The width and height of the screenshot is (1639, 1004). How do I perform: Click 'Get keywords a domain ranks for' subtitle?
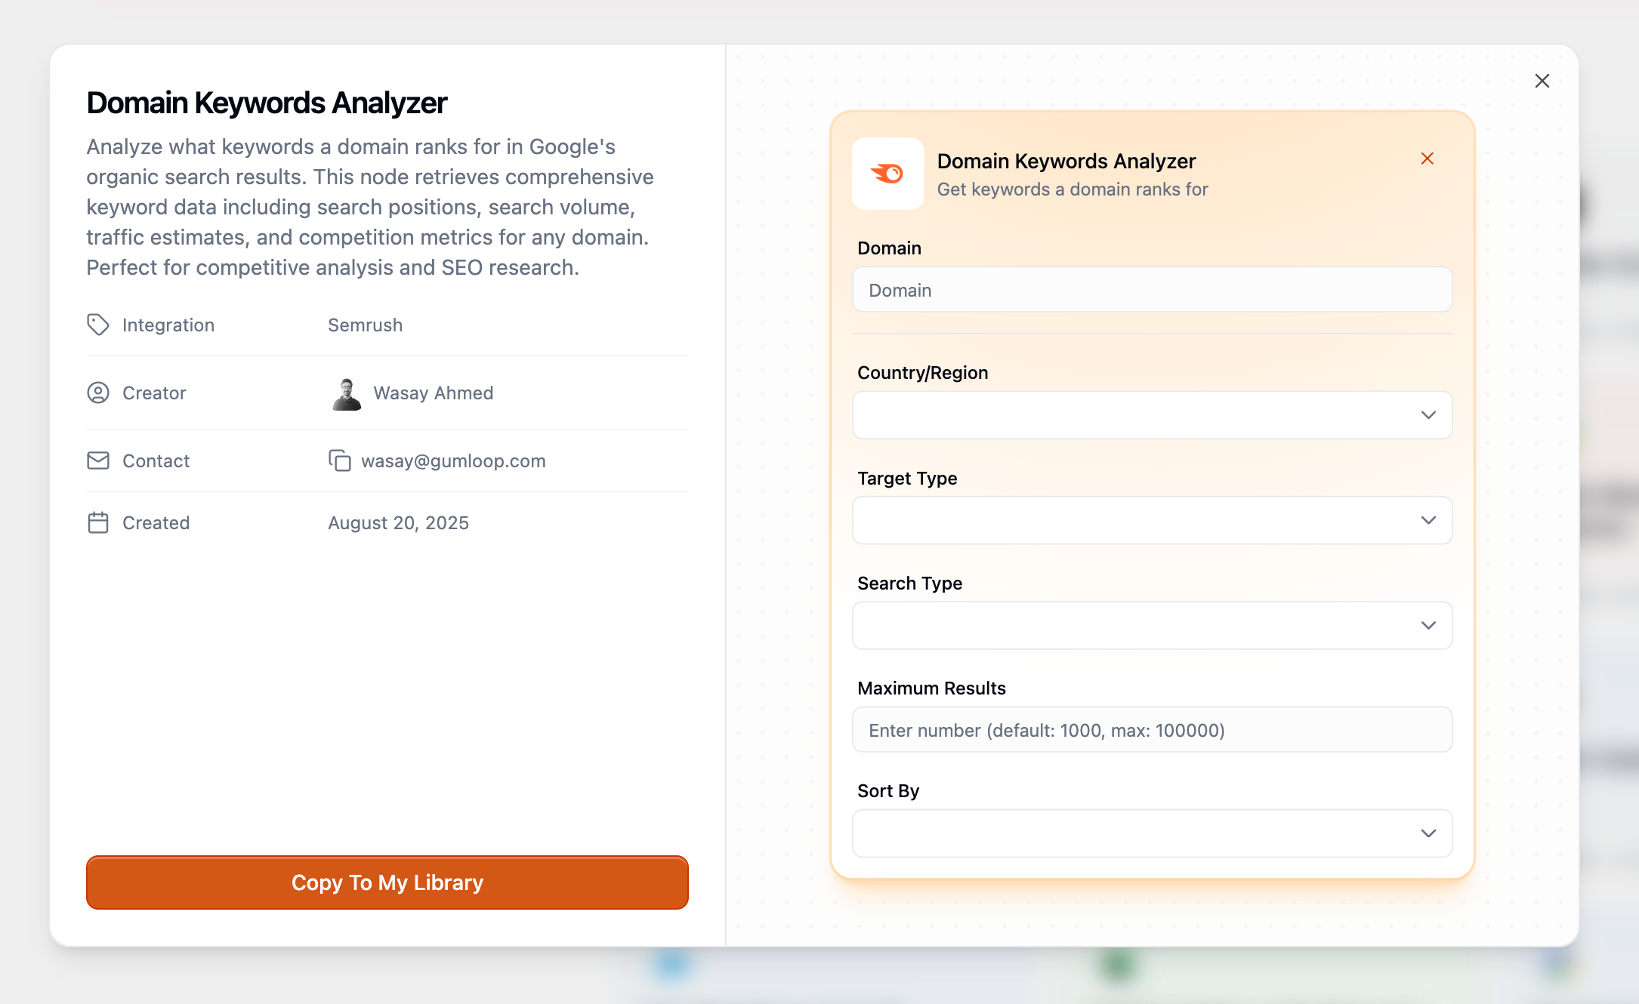(1073, 189)
